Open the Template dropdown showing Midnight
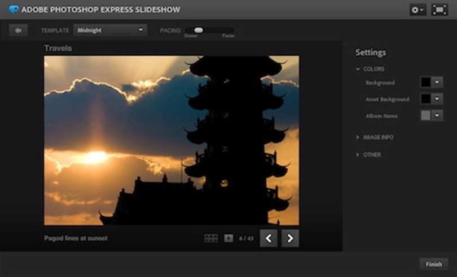The image size is (457, 277). coord(110,30)
